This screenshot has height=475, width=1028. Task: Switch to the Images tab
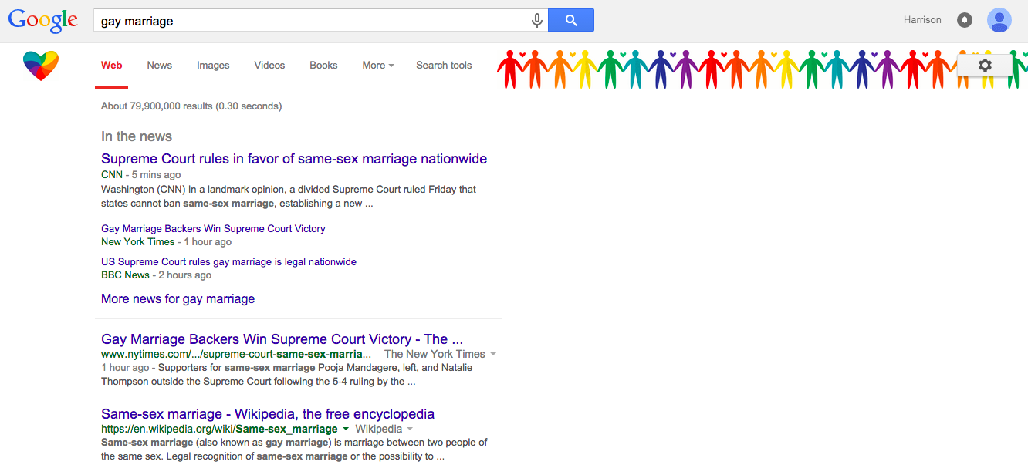(213, 66)
